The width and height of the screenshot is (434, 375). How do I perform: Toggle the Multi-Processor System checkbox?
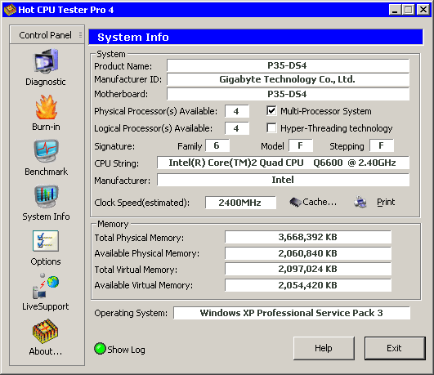click(271, 110)
